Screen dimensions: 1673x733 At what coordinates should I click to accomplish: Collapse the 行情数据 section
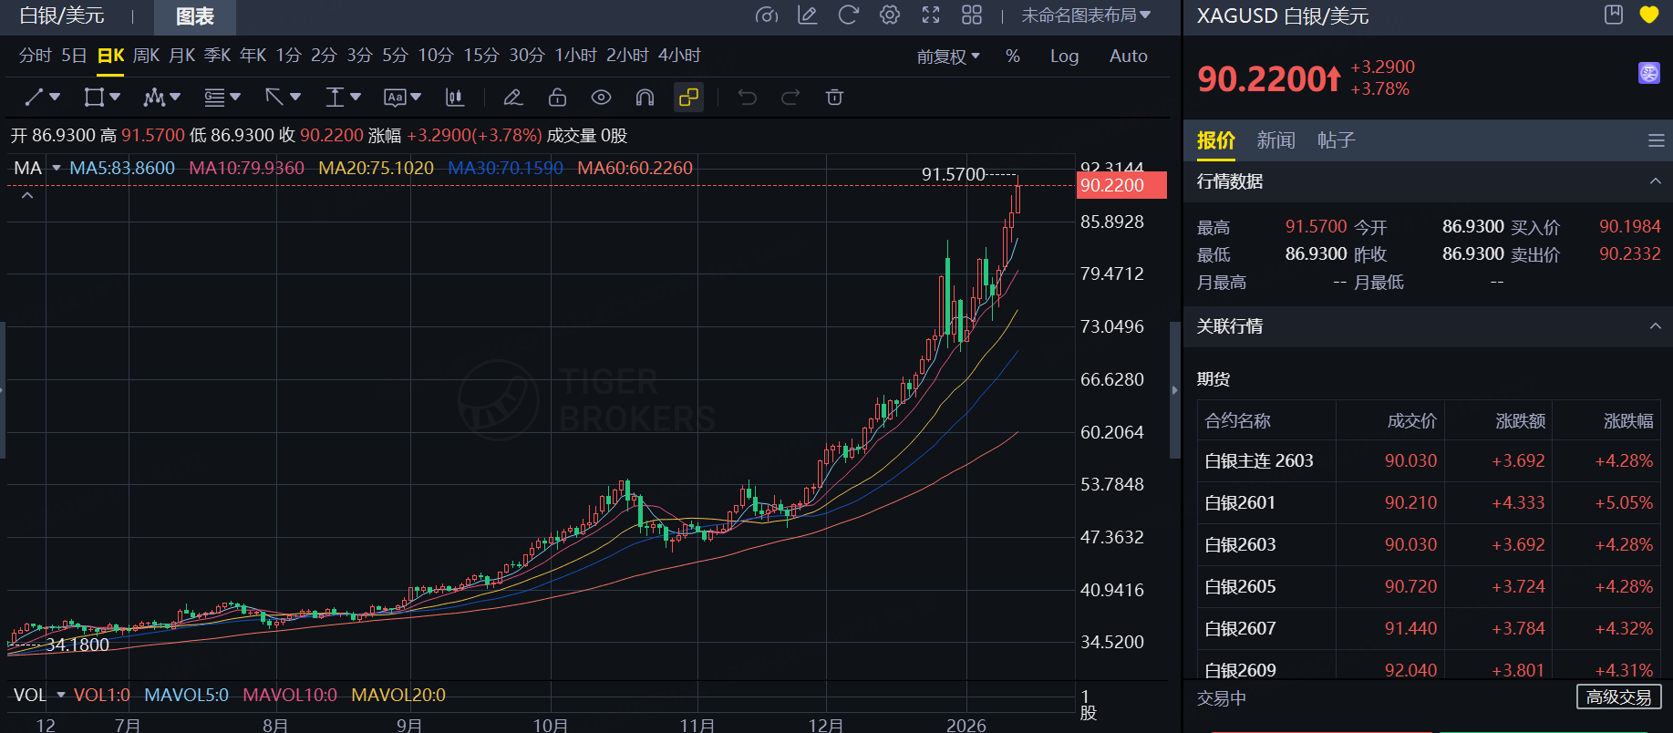coord(1656,181)
